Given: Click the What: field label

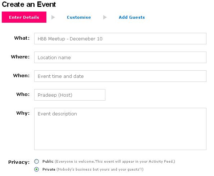Looking at the screenshot, I should click(22, 38).
